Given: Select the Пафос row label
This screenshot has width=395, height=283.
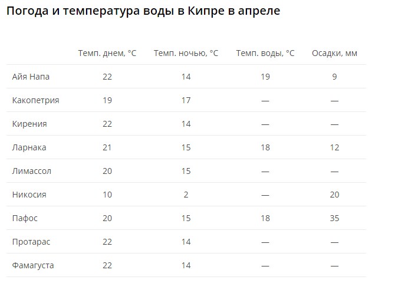Looking at the screenshot, I should tap(25, 218).
